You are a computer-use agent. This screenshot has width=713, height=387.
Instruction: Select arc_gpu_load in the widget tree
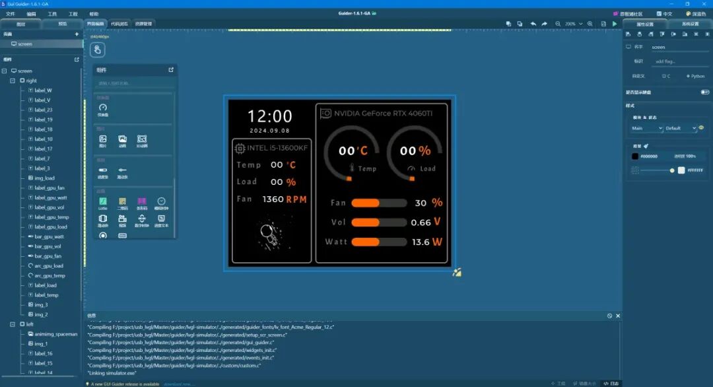pyautogui.click(x=49, y=265)
